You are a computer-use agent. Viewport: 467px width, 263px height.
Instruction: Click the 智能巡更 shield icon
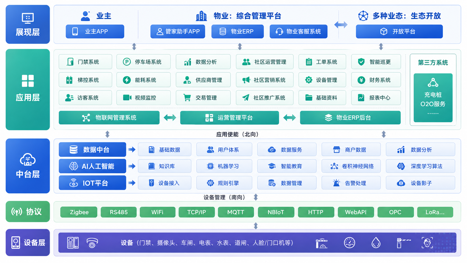coord(361,62)
